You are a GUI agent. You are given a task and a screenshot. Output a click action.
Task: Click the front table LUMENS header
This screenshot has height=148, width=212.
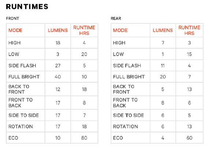coord(58,30)
